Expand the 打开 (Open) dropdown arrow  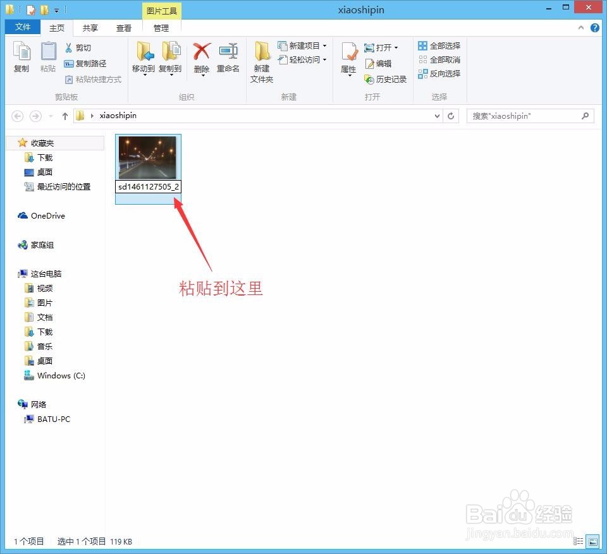coord(396,47)
